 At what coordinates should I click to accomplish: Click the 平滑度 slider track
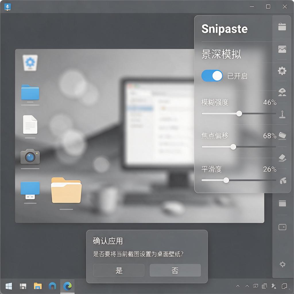click(x=239, y=180)
